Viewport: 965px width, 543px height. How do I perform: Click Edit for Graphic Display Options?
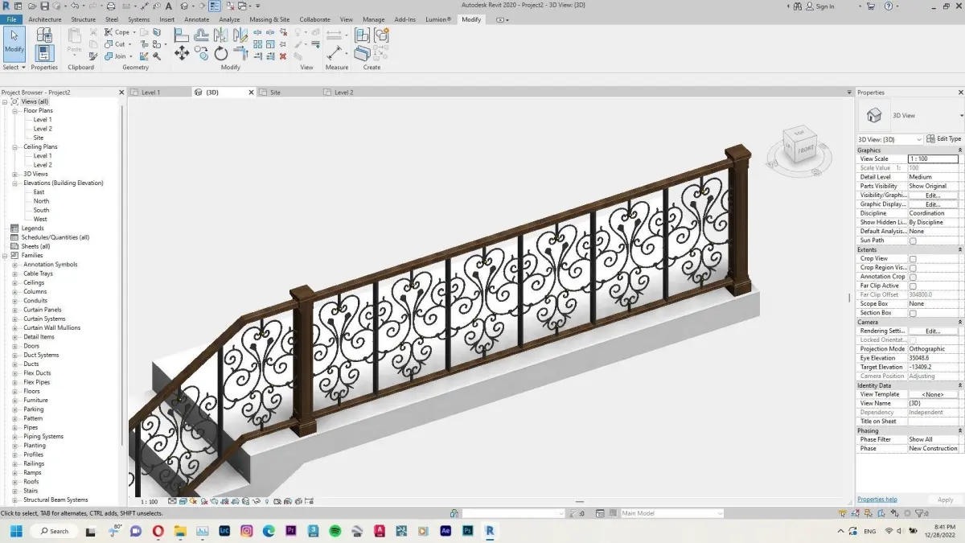[933, 204]
